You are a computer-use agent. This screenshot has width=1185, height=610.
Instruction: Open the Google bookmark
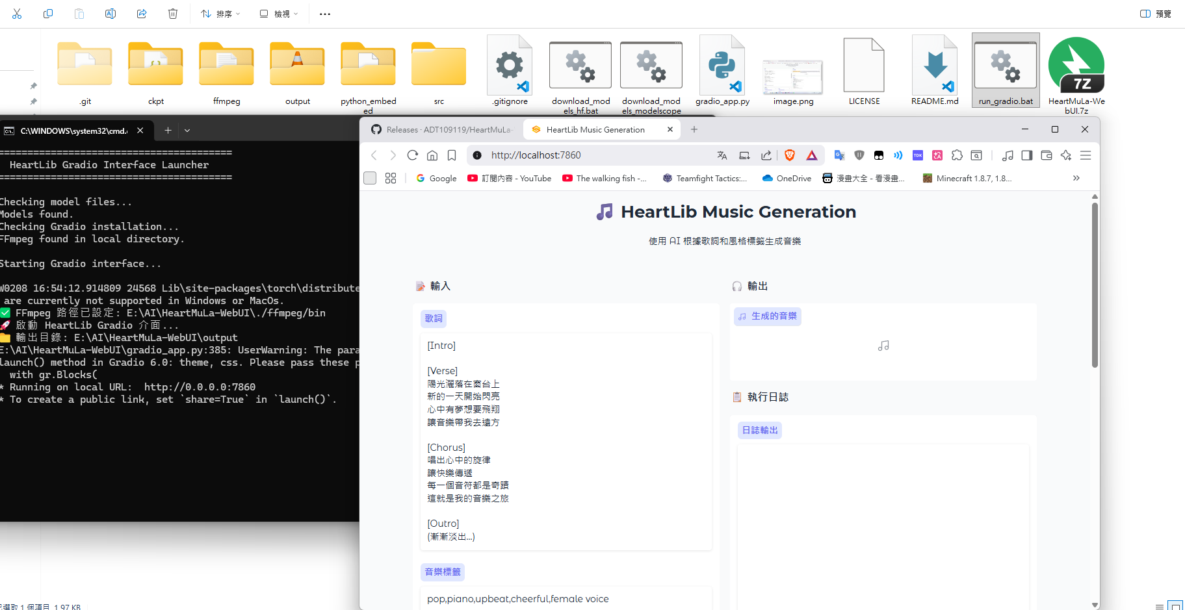coord(436,178)
